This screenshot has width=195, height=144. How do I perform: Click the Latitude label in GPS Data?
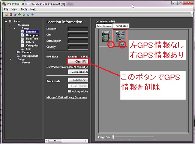click(73, 57)
